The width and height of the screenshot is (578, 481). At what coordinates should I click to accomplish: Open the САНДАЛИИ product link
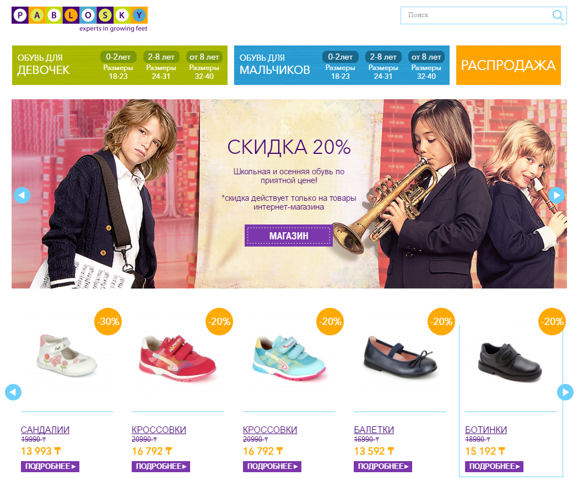(x=45, y=430)
